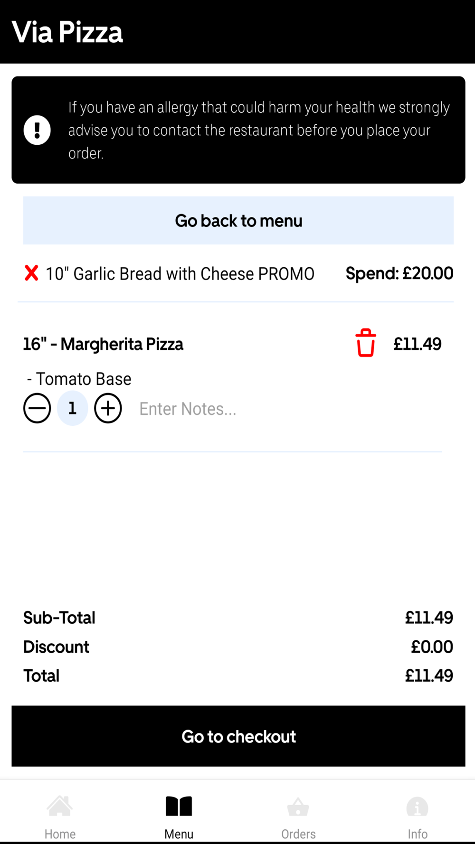The image size is (475, 844).
Task: Delete the Margherita Pizza with trash icon
Action: pos(365,343)
